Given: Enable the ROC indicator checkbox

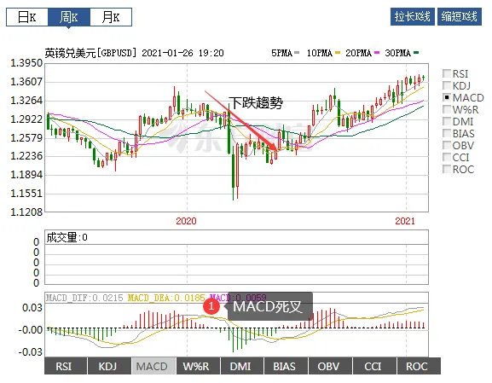Looking at the screenshot, I should (447, 169).
